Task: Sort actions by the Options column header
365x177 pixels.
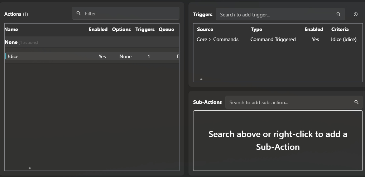Action: click(x=121, y=29)
